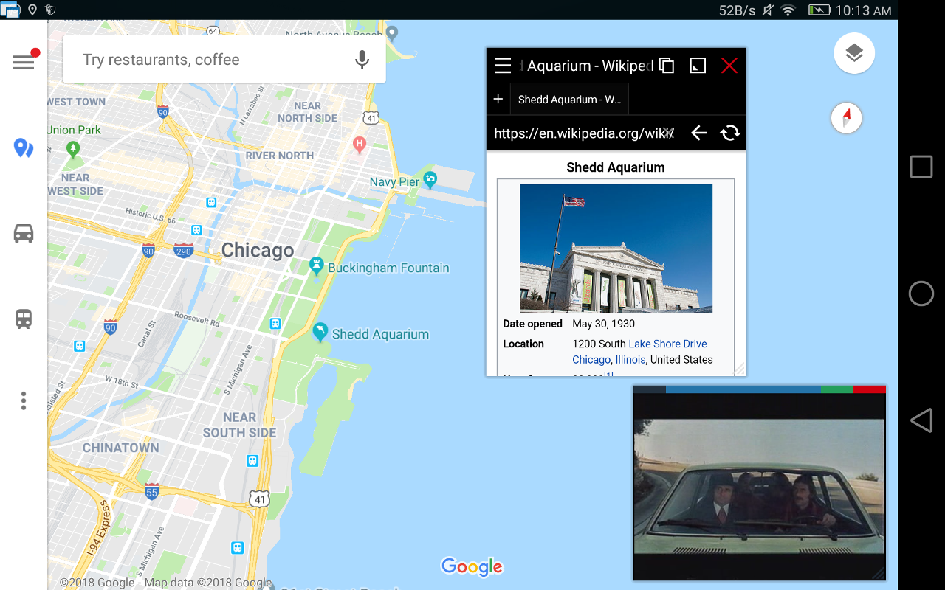Tap the Shedd Aquarium map marker
The image size is (945, 590).
click(x=320, y=332)
